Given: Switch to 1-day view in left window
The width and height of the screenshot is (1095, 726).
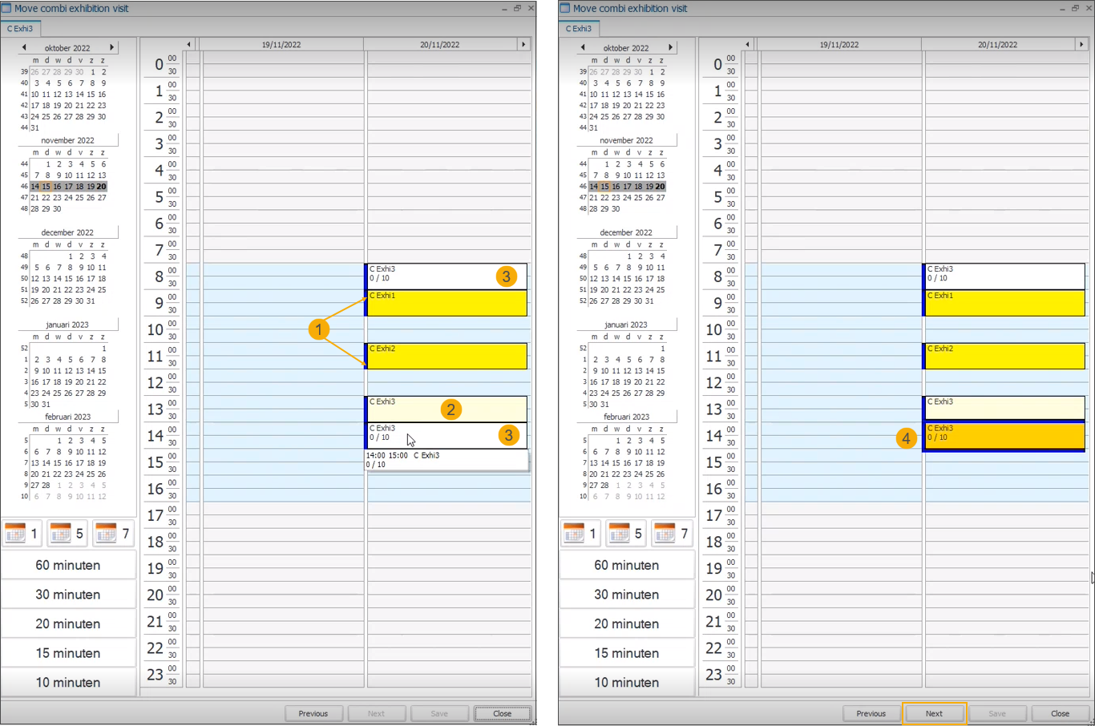Looking at the screenshot, I should point(22,533).
